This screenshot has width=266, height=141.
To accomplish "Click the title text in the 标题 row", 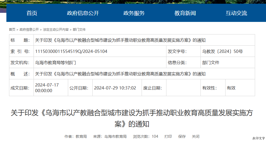I will pyautogui.click(x=120, y=40).
